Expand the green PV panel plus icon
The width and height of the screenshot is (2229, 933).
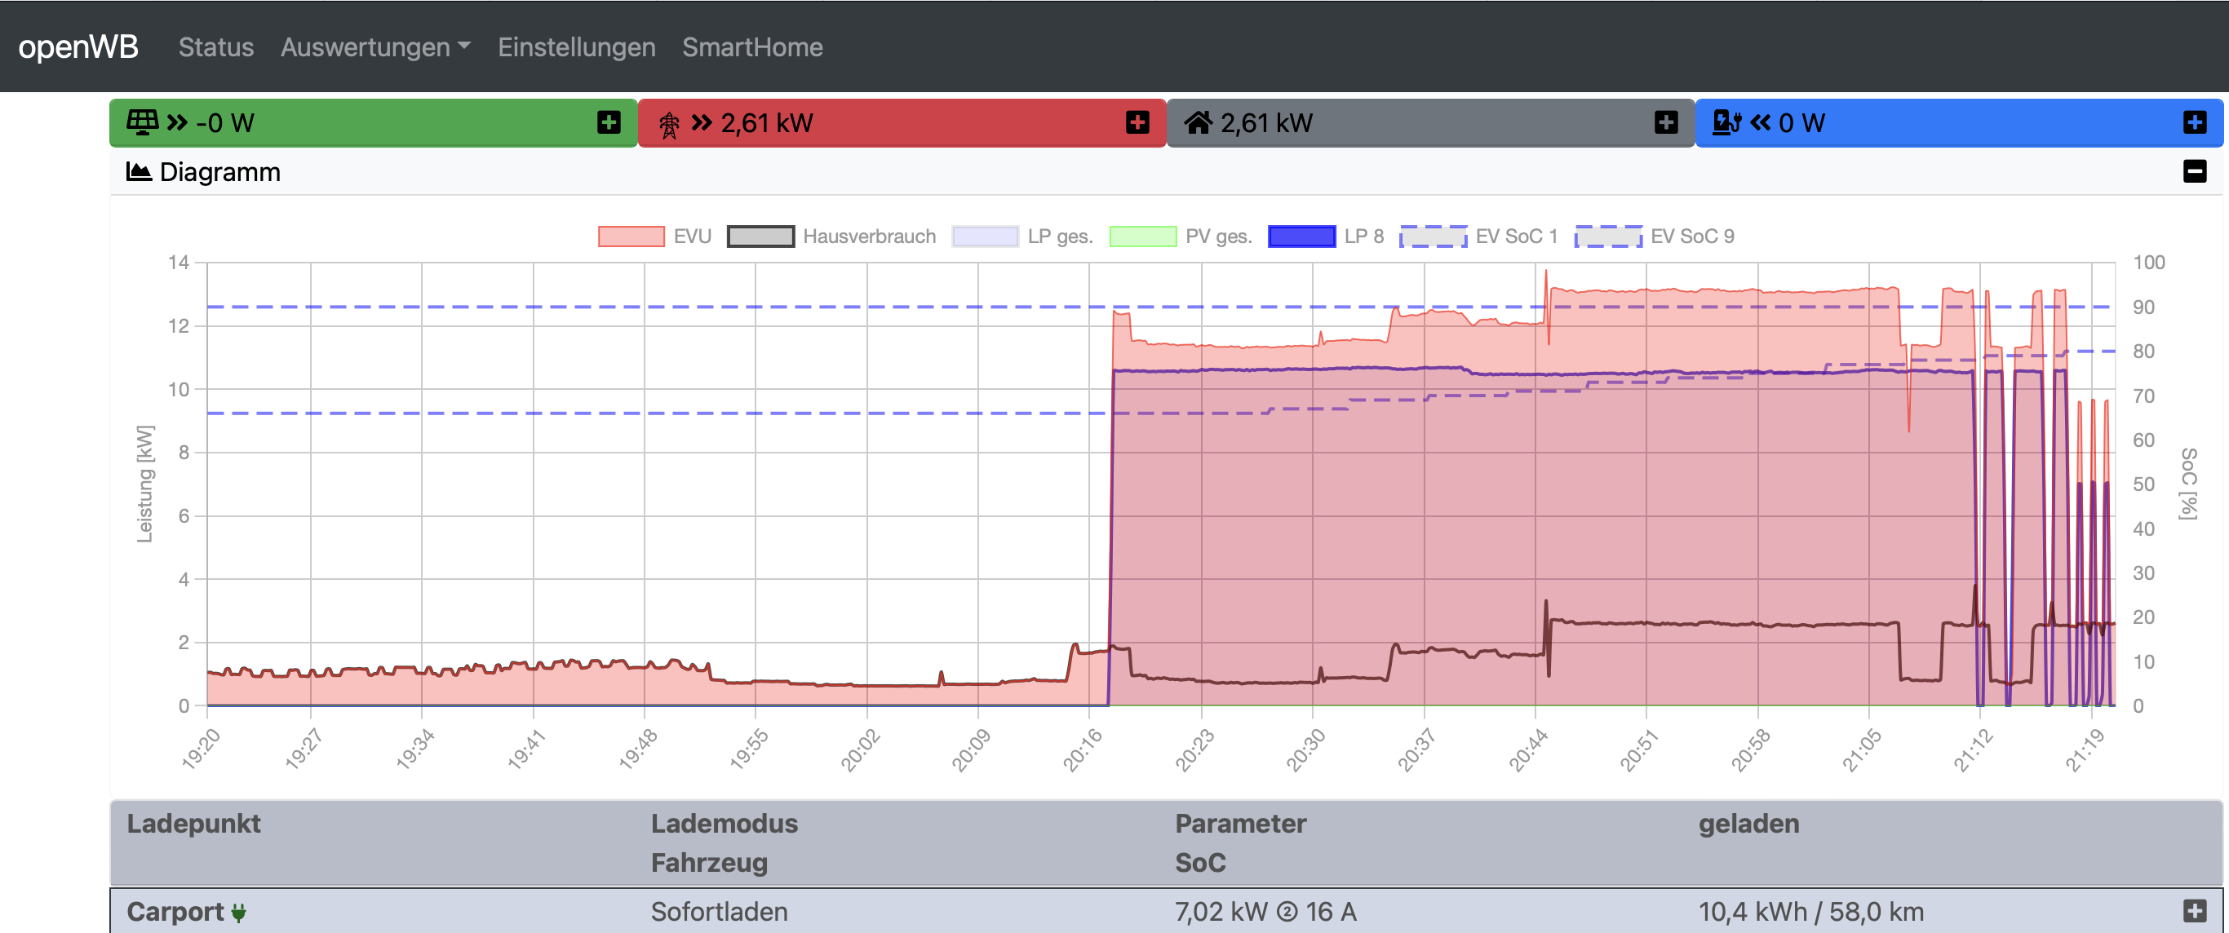click(609, 123)
